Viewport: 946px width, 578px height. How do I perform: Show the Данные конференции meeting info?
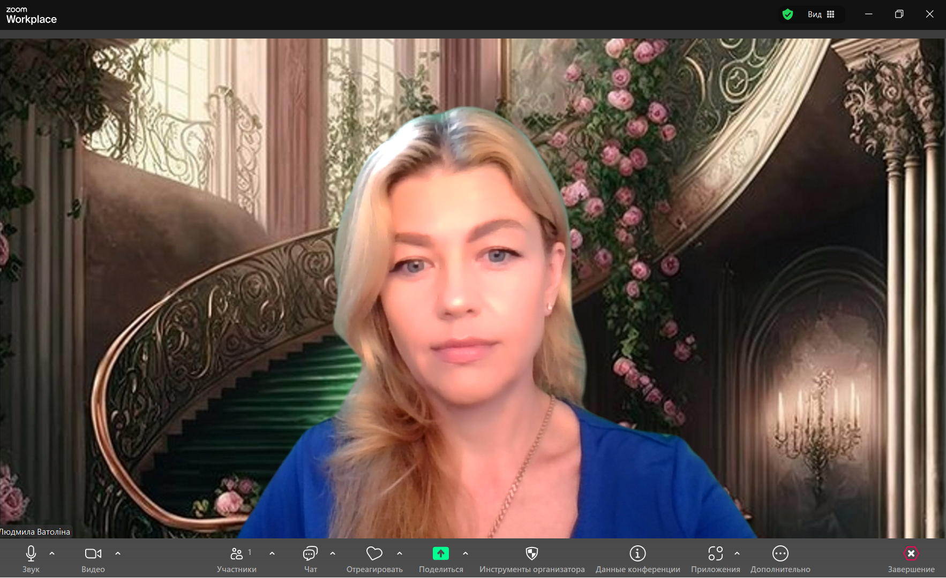click(637, 558)
